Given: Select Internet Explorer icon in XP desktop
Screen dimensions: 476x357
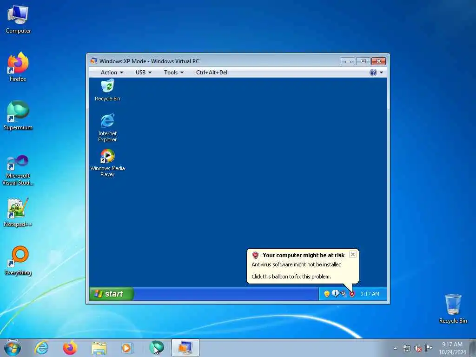Looking at the screenshot, I should pyautogui.click(x=107, y=128).
